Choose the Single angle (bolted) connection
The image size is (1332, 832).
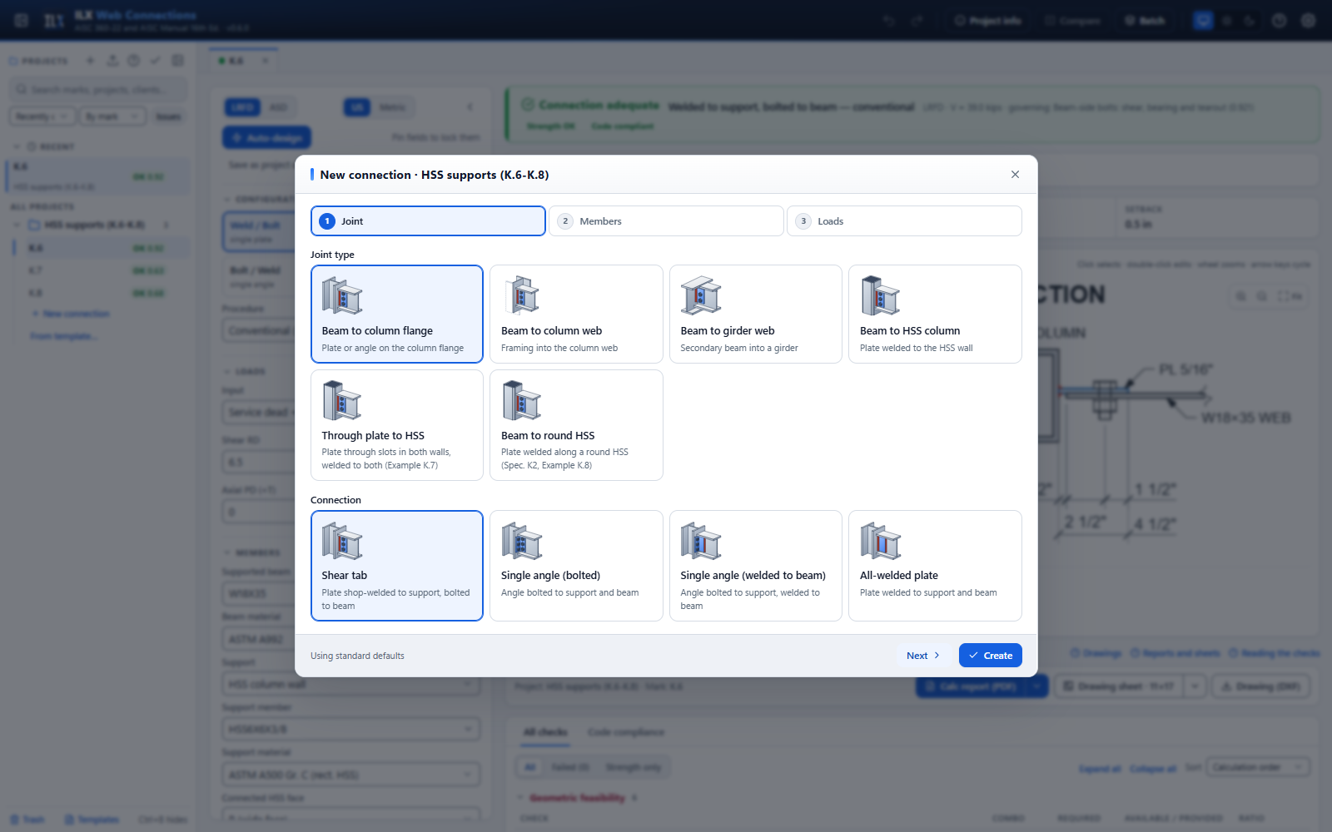576,566
